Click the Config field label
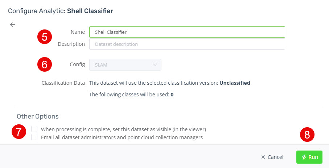 [x=77, y=64]
